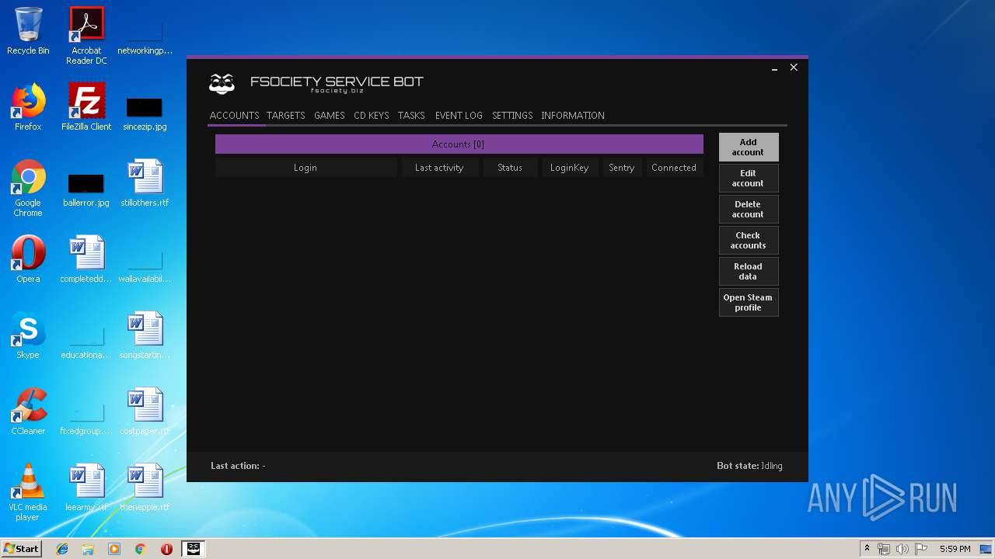995x559 pixels.
Task: Click the Sentry column header
Action: click(x=622, y=168)
